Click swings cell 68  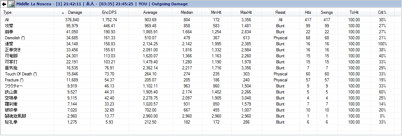click(x=326, y=38)
